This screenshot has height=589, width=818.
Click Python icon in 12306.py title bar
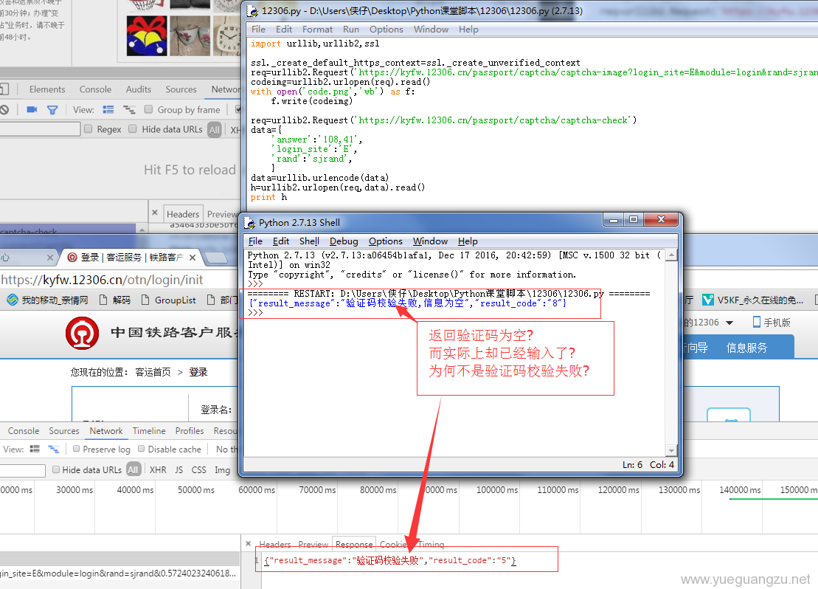click(252, 11)
